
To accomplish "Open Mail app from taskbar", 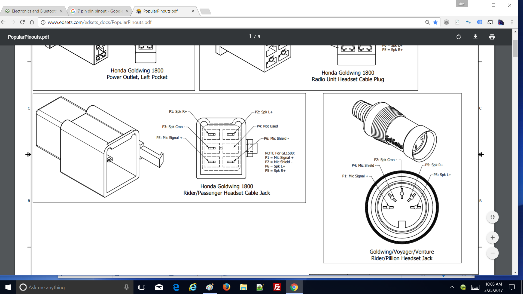I will (159, 287).
